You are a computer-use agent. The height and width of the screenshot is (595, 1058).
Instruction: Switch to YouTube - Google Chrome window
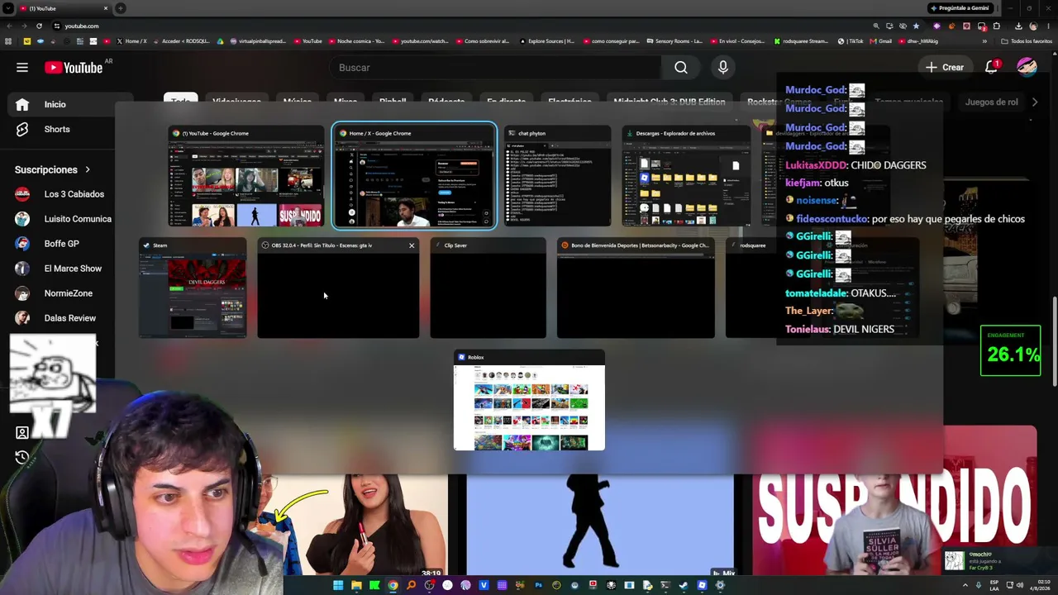point(246,176)
